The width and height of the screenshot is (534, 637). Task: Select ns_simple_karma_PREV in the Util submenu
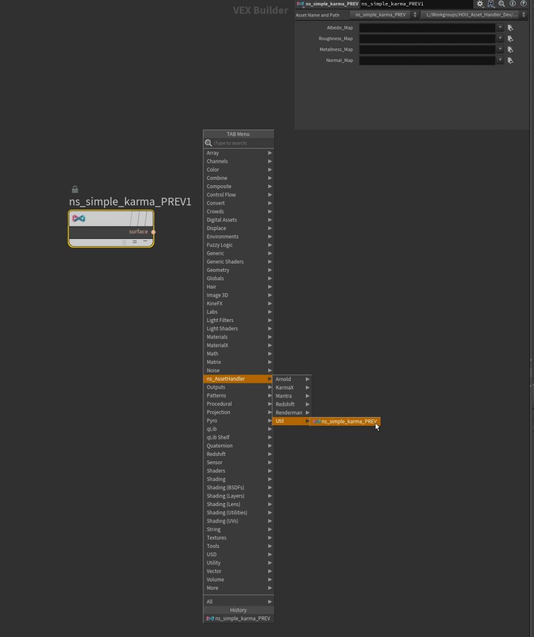click(x=348, y=421)
